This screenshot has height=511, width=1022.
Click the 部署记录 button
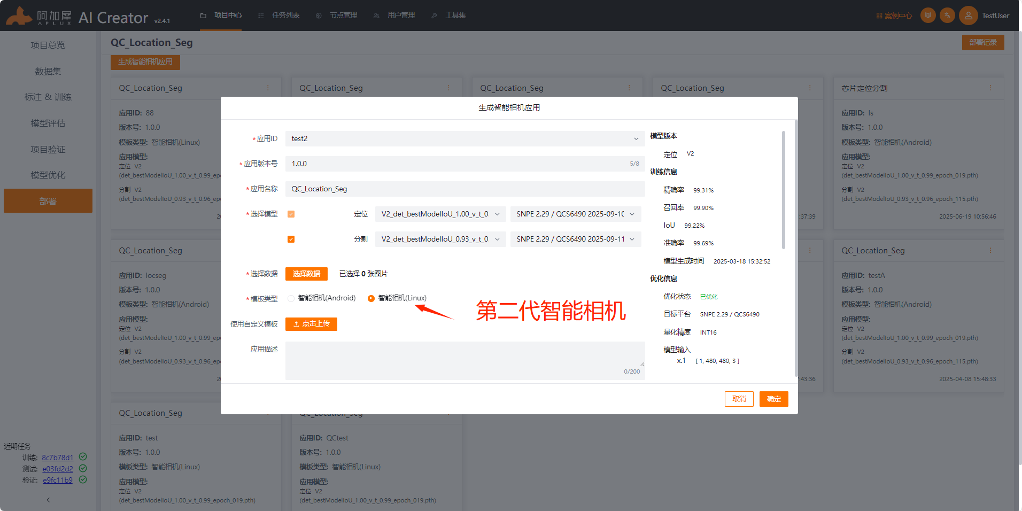983,42
